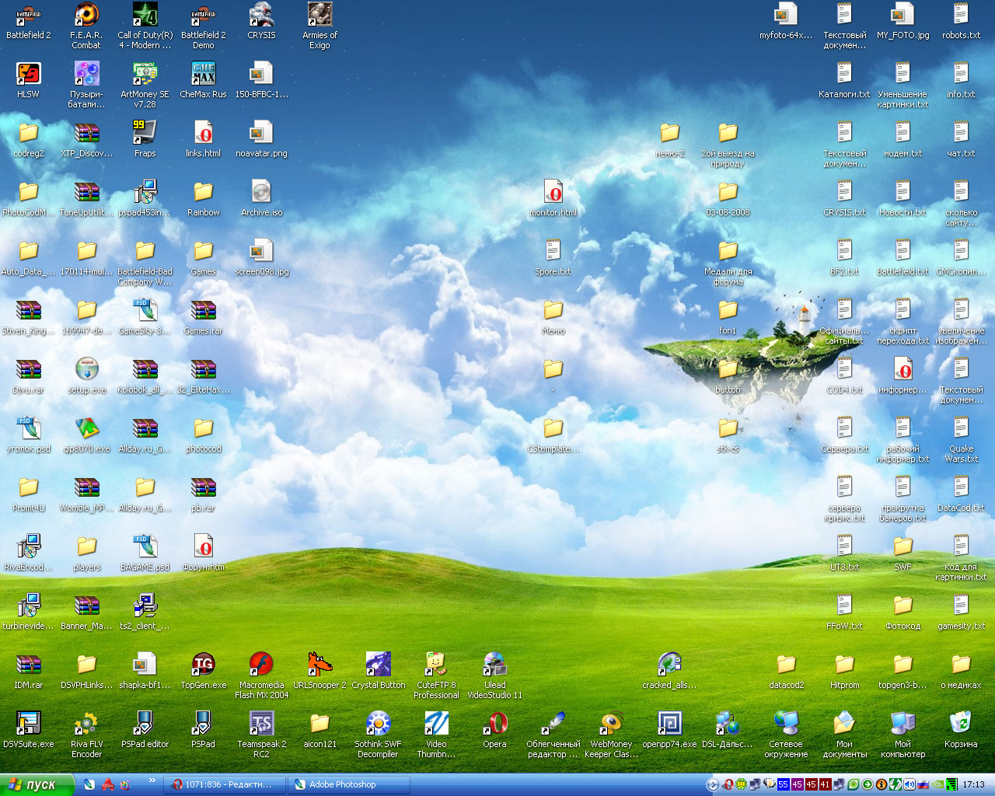This screenshot has height=796, width=995.
Task: Open ArtMoney SE v7.28 shortcut
Action: pyautogui.click(x=145, y=75)
